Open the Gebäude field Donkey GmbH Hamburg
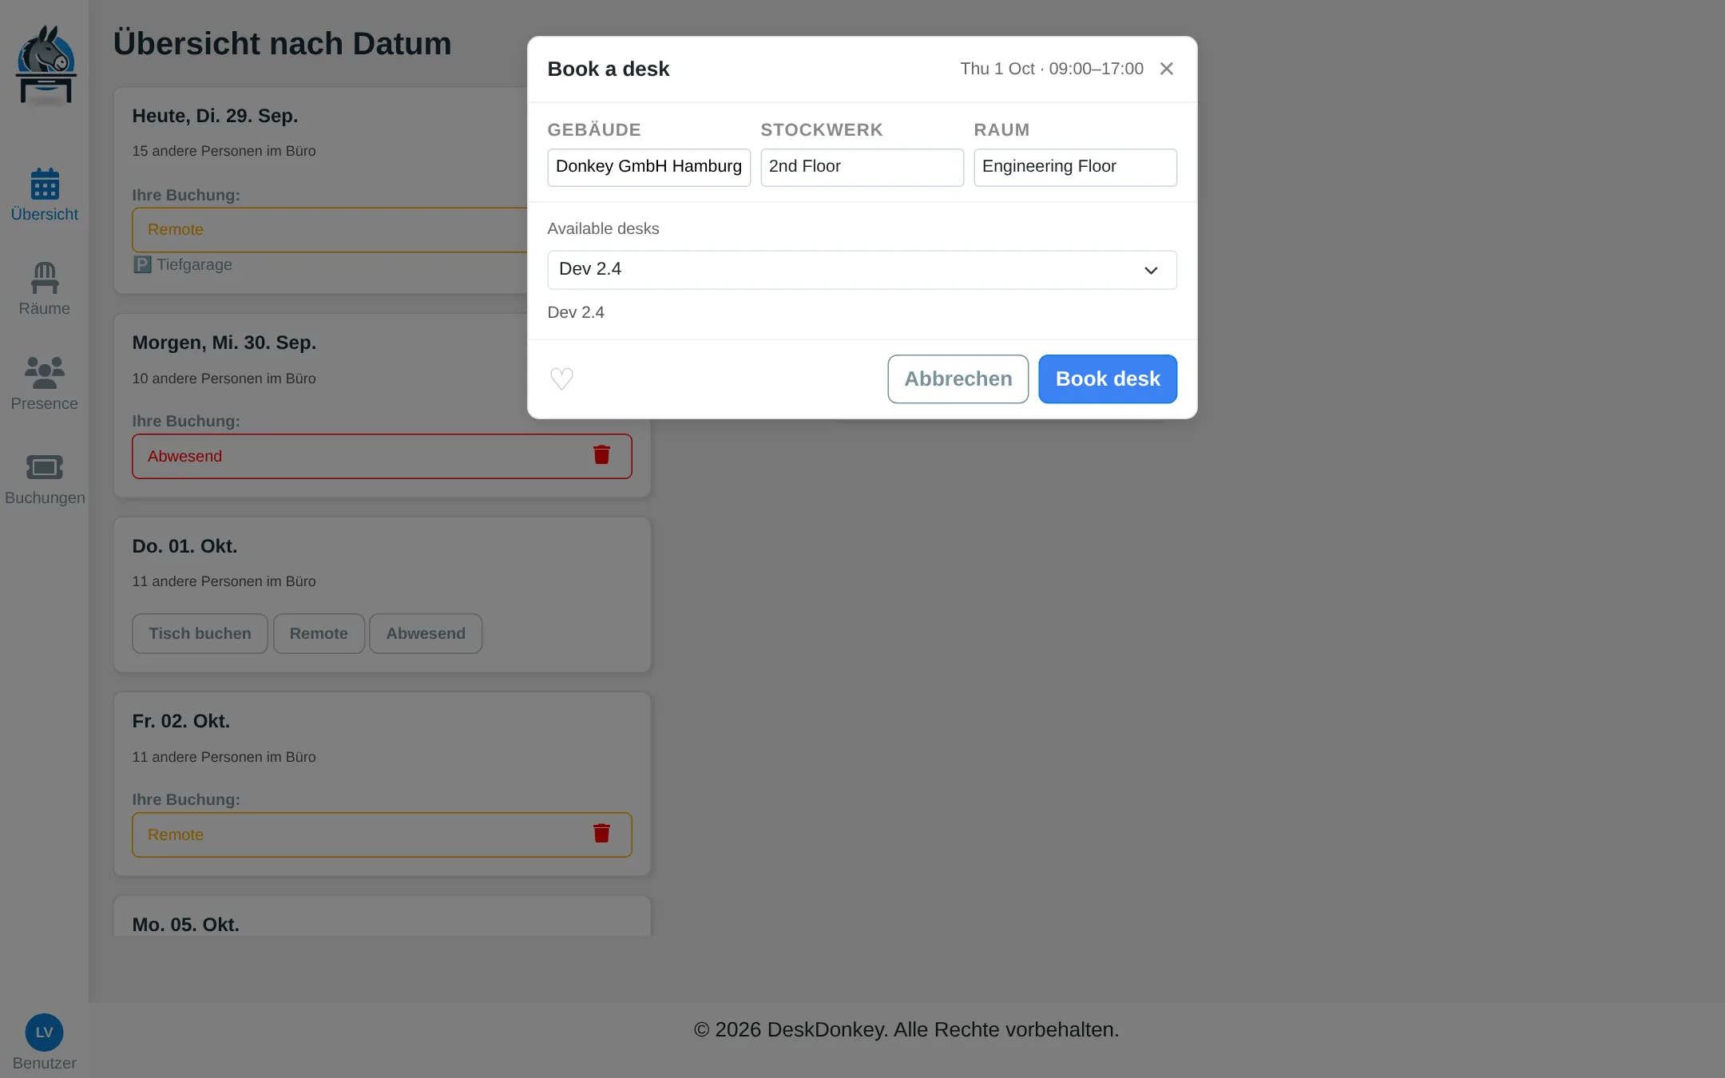The image size is (1725, 1078). click(x=648, y=167)
